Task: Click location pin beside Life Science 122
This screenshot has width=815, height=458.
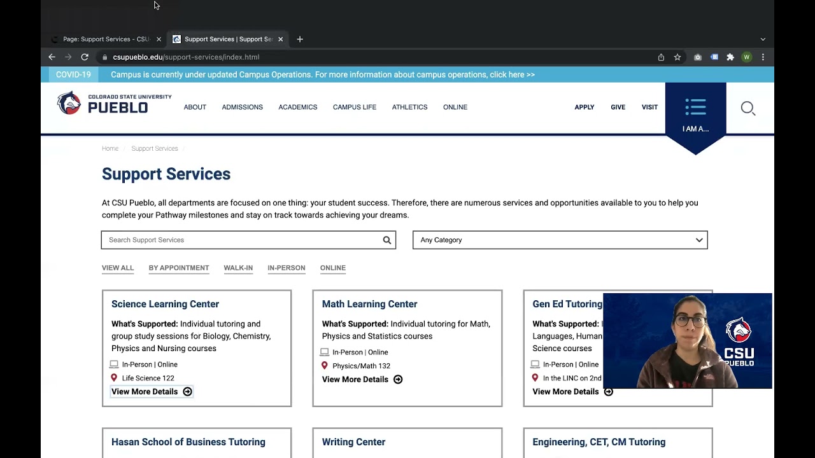Action: pos(114,378)
